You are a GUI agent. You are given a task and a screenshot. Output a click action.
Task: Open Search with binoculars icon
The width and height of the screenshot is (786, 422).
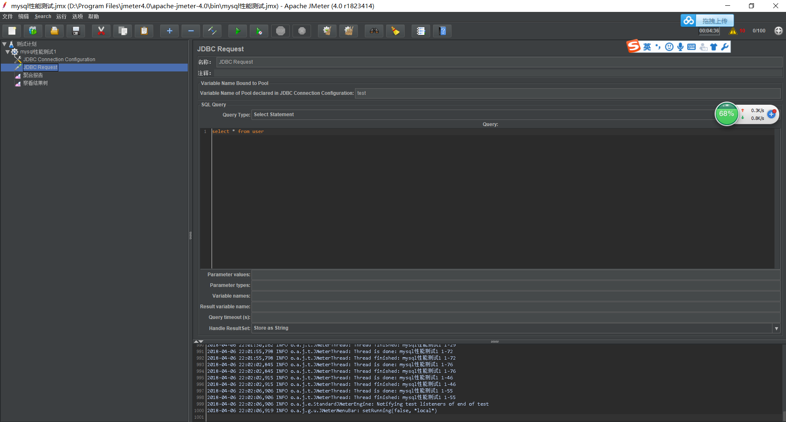(374, 31)
